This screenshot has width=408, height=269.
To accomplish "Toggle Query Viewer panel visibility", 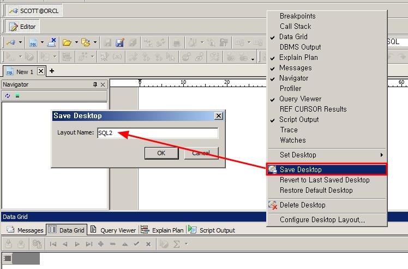I will coord(300,99).
